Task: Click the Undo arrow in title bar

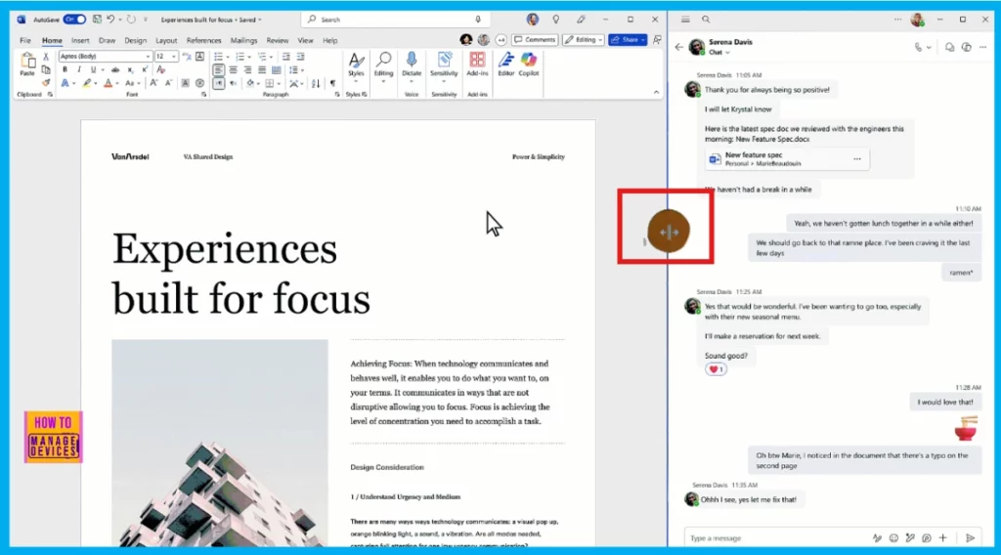Action: coord(110,20)
